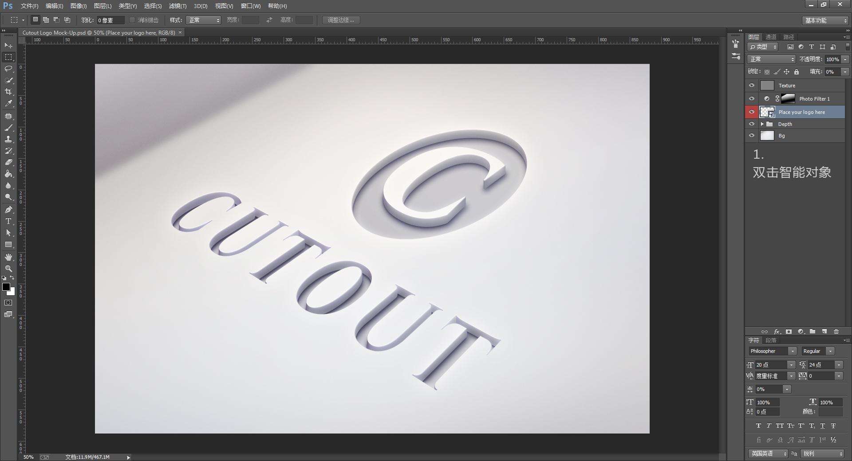
Task: Switch to the 路径 (Paths) tab
Action: [x=789, y=37]
